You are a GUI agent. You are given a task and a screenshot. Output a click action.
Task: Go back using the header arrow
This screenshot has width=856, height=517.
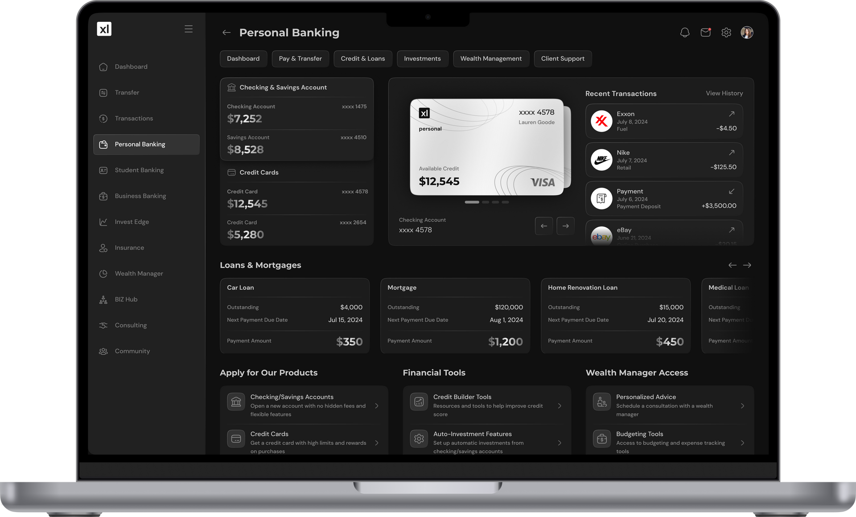(x=226, y=33)
